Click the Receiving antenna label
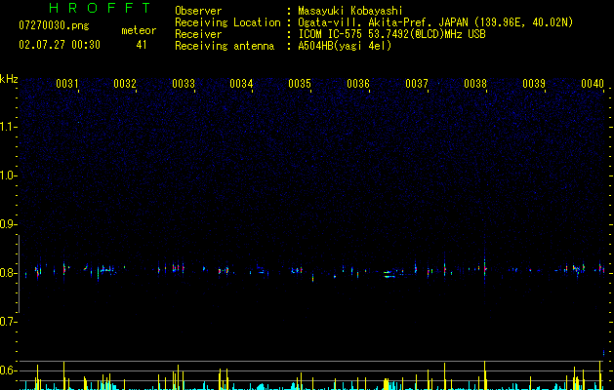Image resolution: width=614 pixels, height=390 pixels. click(x=225, y=46)
